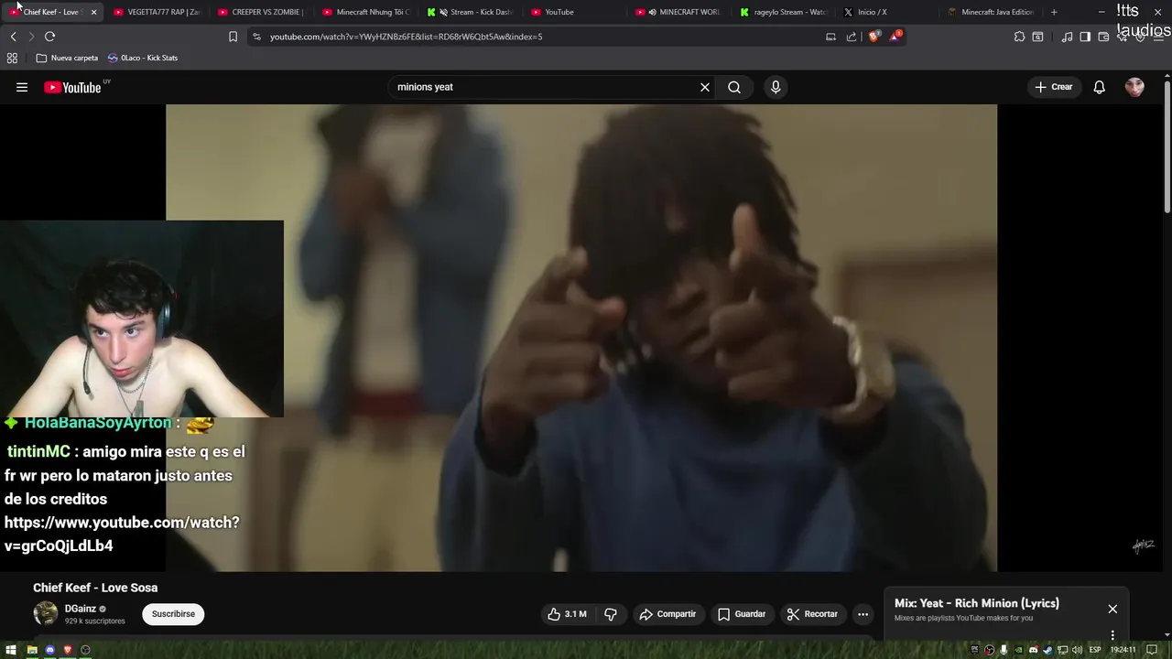
Task: Open the YouTube guide hamburger menu
Action: pyautogui.click(x=22, y=87)
